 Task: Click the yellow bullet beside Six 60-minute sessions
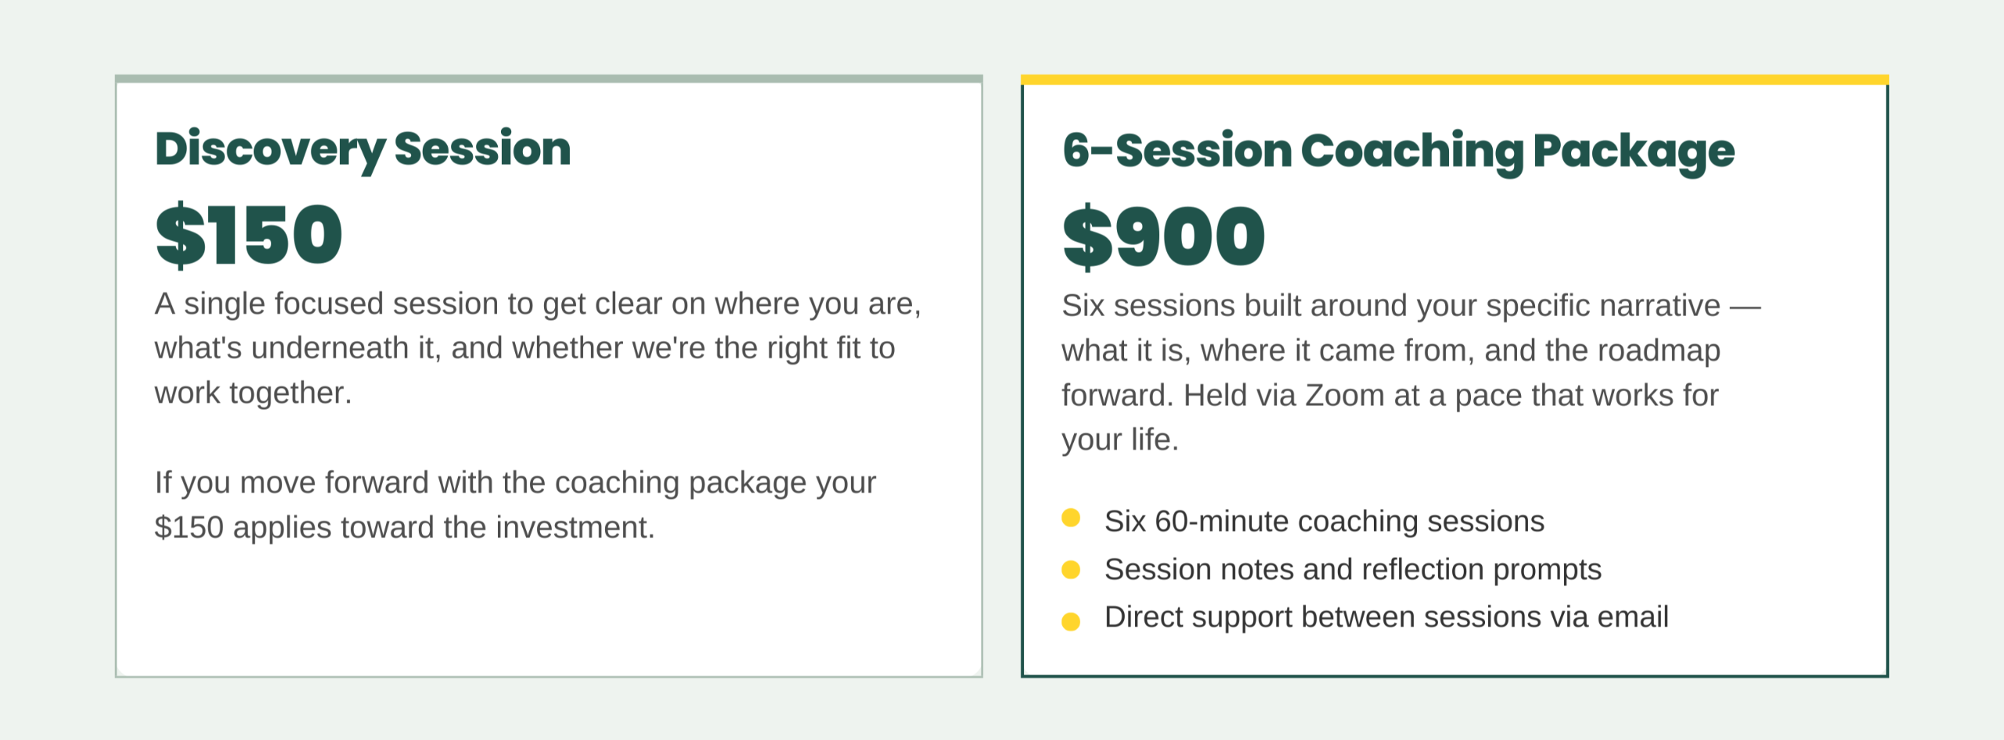[1071, 518]
